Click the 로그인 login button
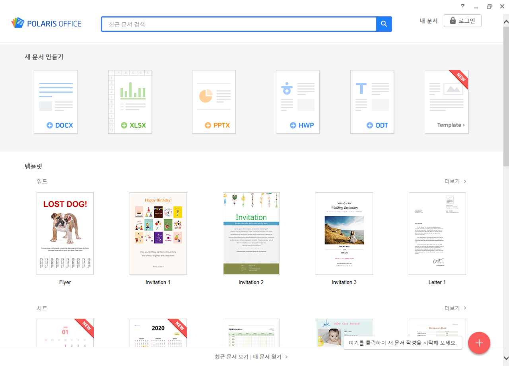 click(x=462, y=21)
